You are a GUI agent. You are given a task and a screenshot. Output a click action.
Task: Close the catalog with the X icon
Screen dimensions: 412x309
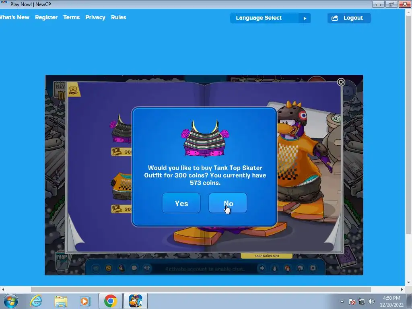pos(341,82)
